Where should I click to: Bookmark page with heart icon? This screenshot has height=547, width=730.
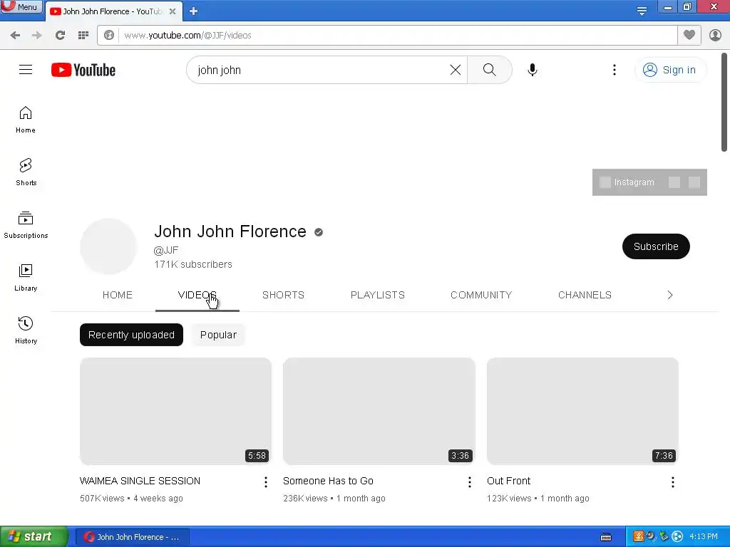[689, 35]
